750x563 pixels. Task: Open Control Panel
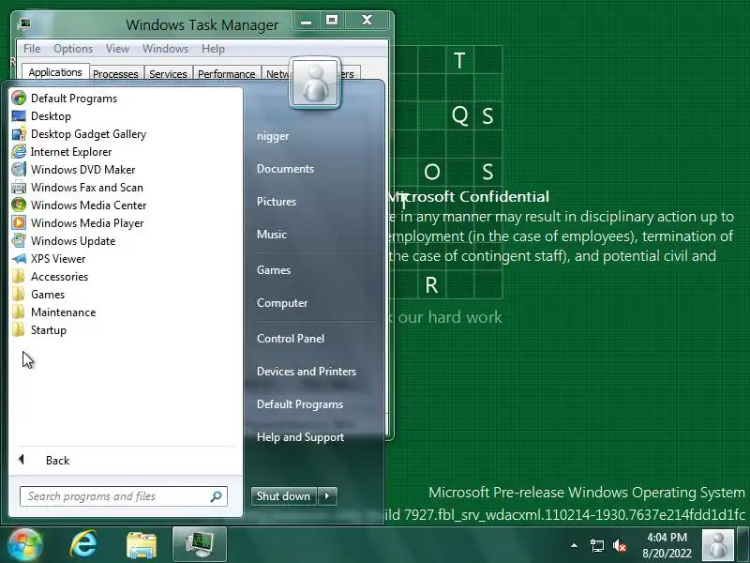pos(291,339)
